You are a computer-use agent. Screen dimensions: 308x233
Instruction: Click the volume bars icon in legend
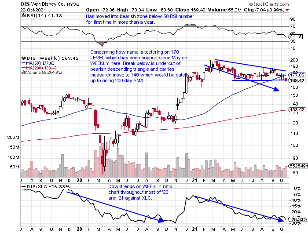click(23, 73)
